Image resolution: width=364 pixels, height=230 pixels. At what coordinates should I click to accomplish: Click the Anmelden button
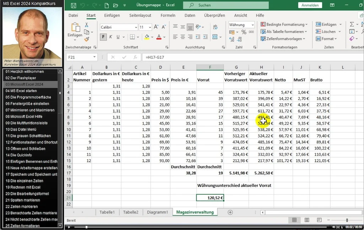[310, 5]
